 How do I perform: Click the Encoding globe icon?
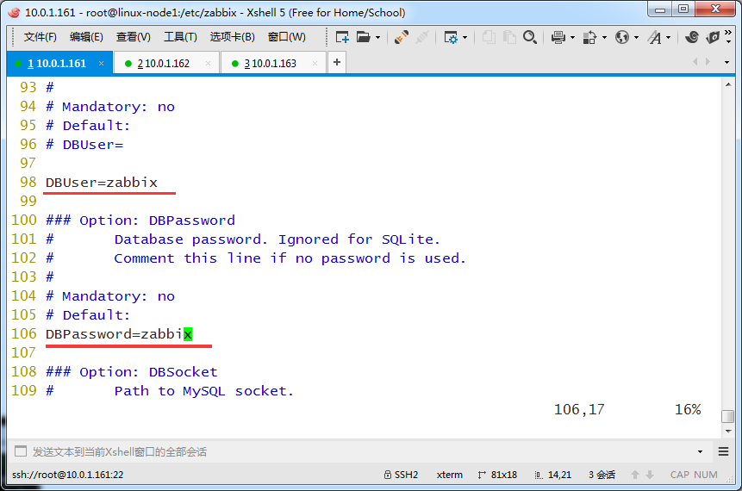click(622, 37)
